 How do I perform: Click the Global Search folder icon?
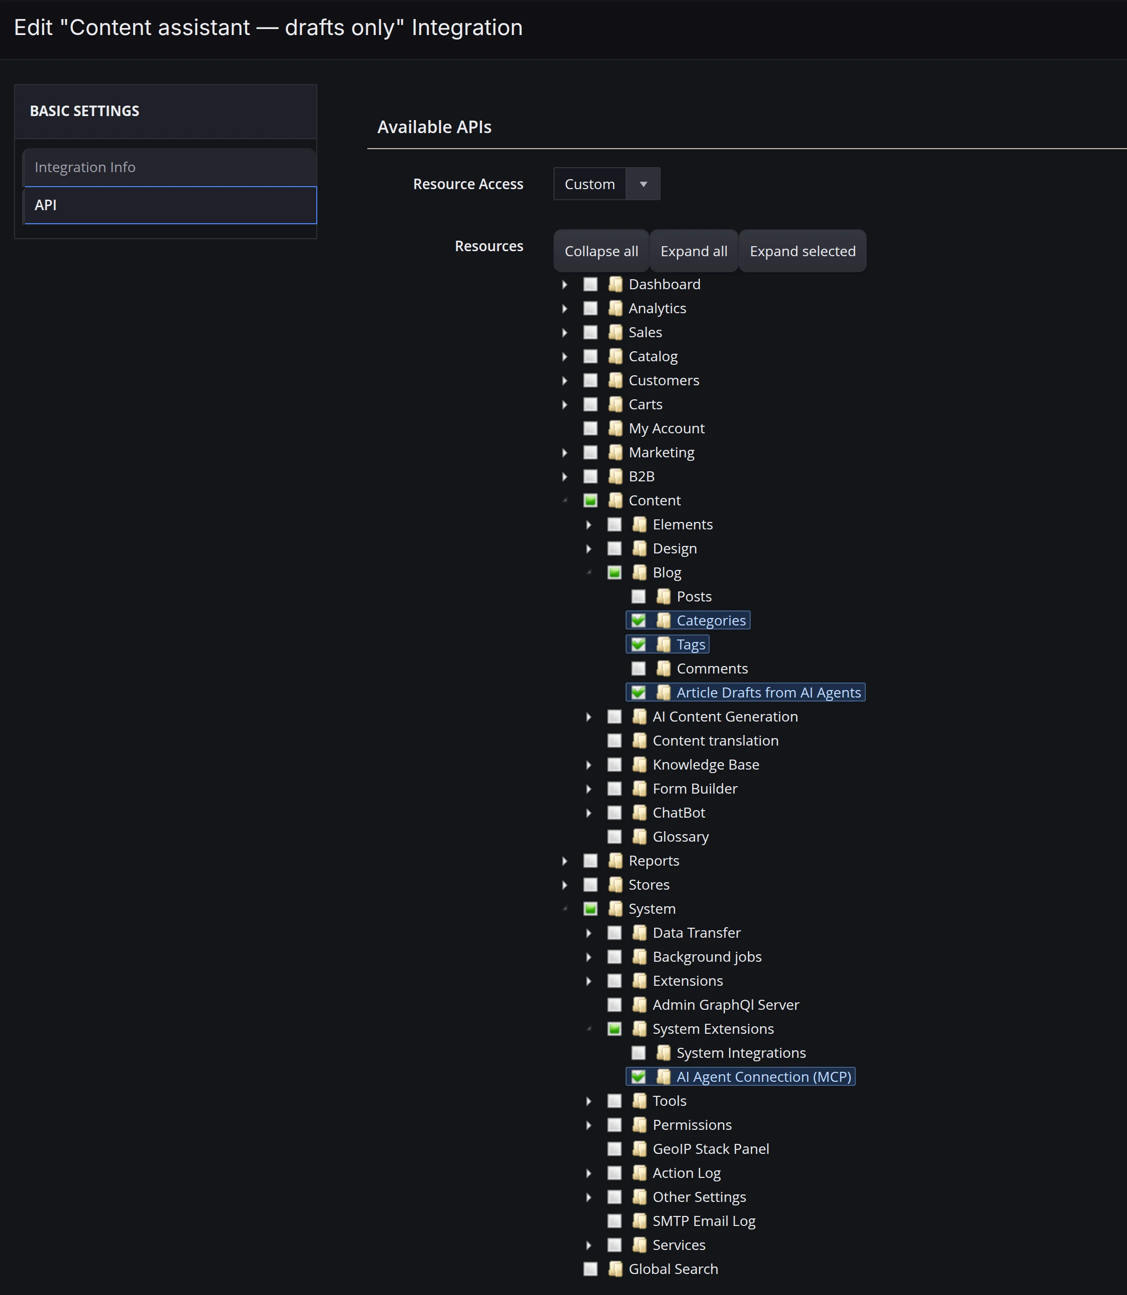coord(615,1269)
